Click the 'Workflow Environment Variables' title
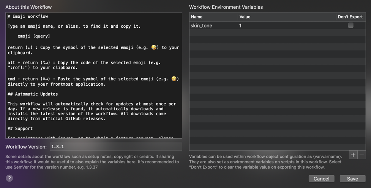Image resolution: width=371 pixels, height=188 pixels. (226, 7)
